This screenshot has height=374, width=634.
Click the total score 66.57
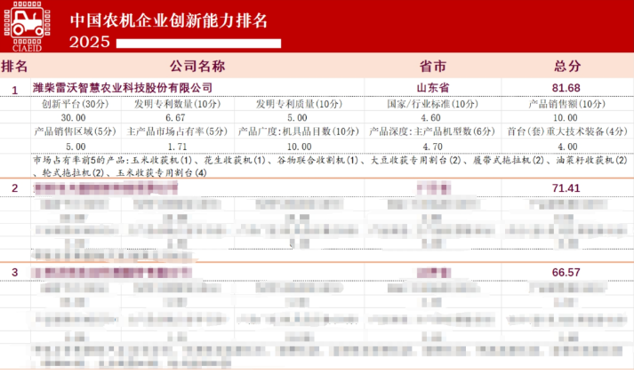(x=566, y=272)
